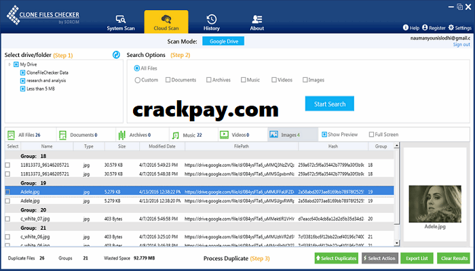Switch to the Music 22 results tab
This screenshot has height=271, width=475.
(193, 135)
